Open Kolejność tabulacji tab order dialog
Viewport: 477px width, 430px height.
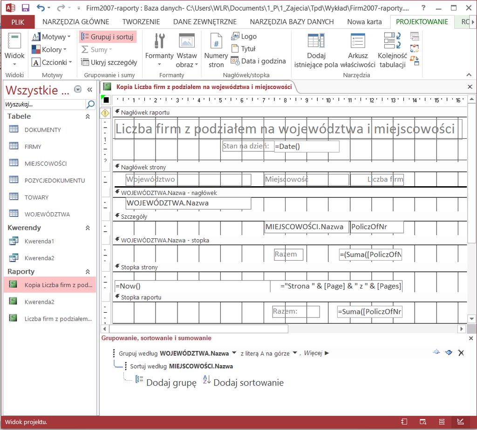392,50
